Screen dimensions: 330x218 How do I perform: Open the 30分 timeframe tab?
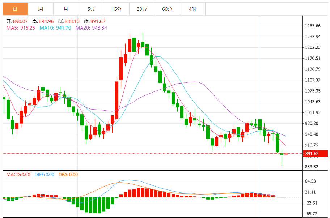click(x=142, y=9)
